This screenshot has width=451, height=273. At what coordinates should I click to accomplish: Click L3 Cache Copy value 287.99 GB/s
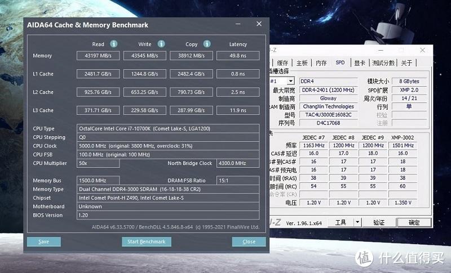(191, 110)
